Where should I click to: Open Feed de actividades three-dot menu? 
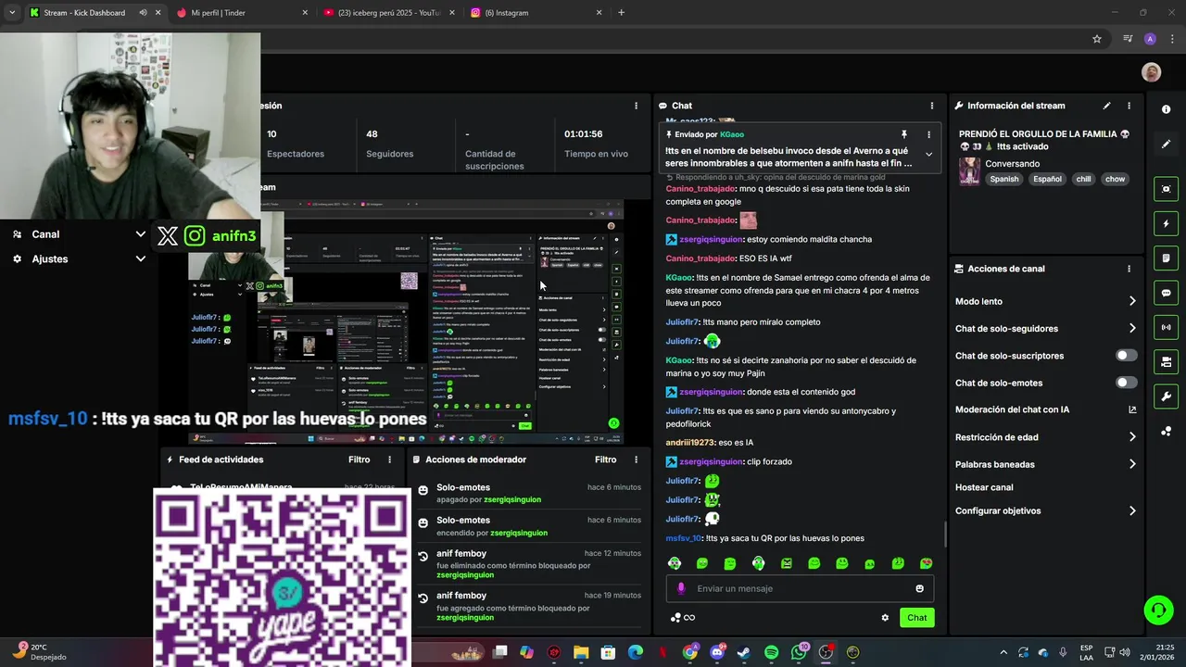pos(389,459)
